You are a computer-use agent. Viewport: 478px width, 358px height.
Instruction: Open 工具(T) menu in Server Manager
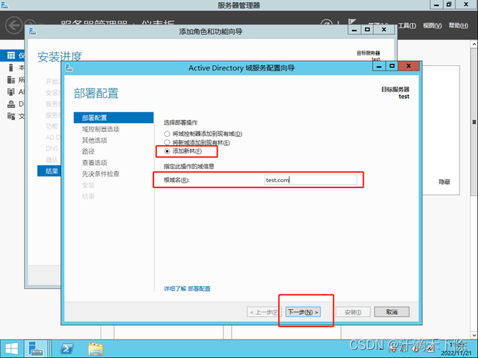[407, 25]
